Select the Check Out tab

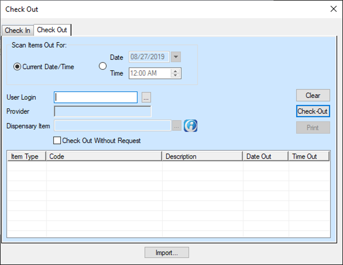[52, 30]
